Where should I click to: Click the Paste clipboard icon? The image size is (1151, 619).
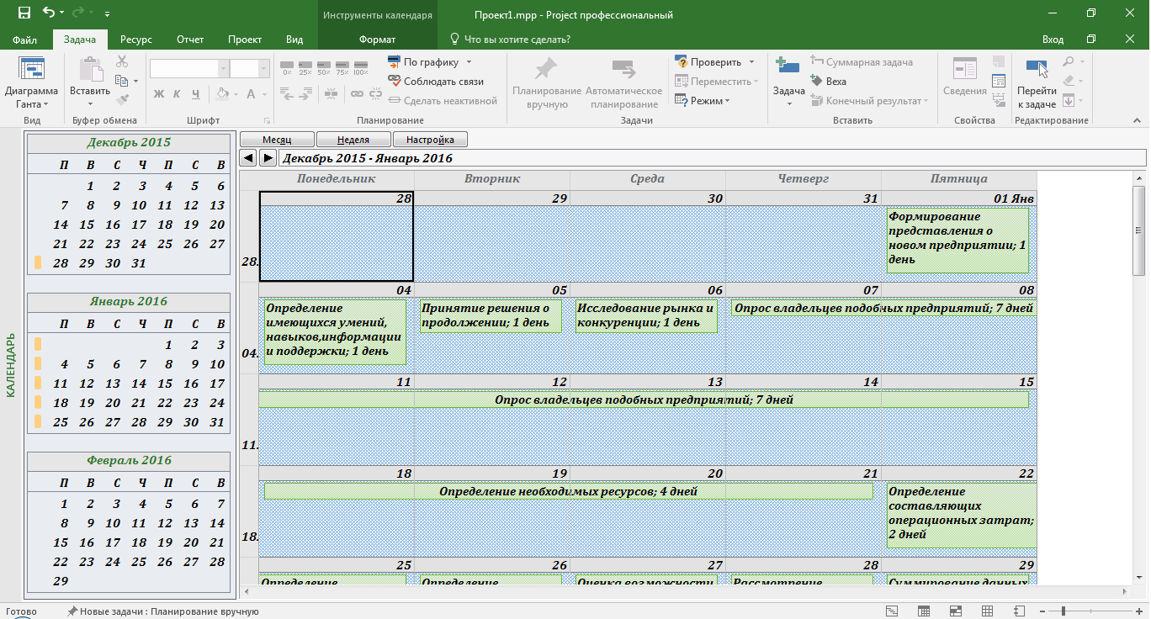tap(90, 71)
